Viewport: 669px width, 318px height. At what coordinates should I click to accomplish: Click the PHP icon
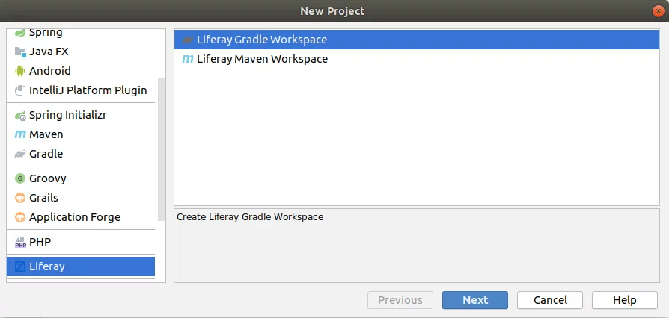(x=20, y=242)
